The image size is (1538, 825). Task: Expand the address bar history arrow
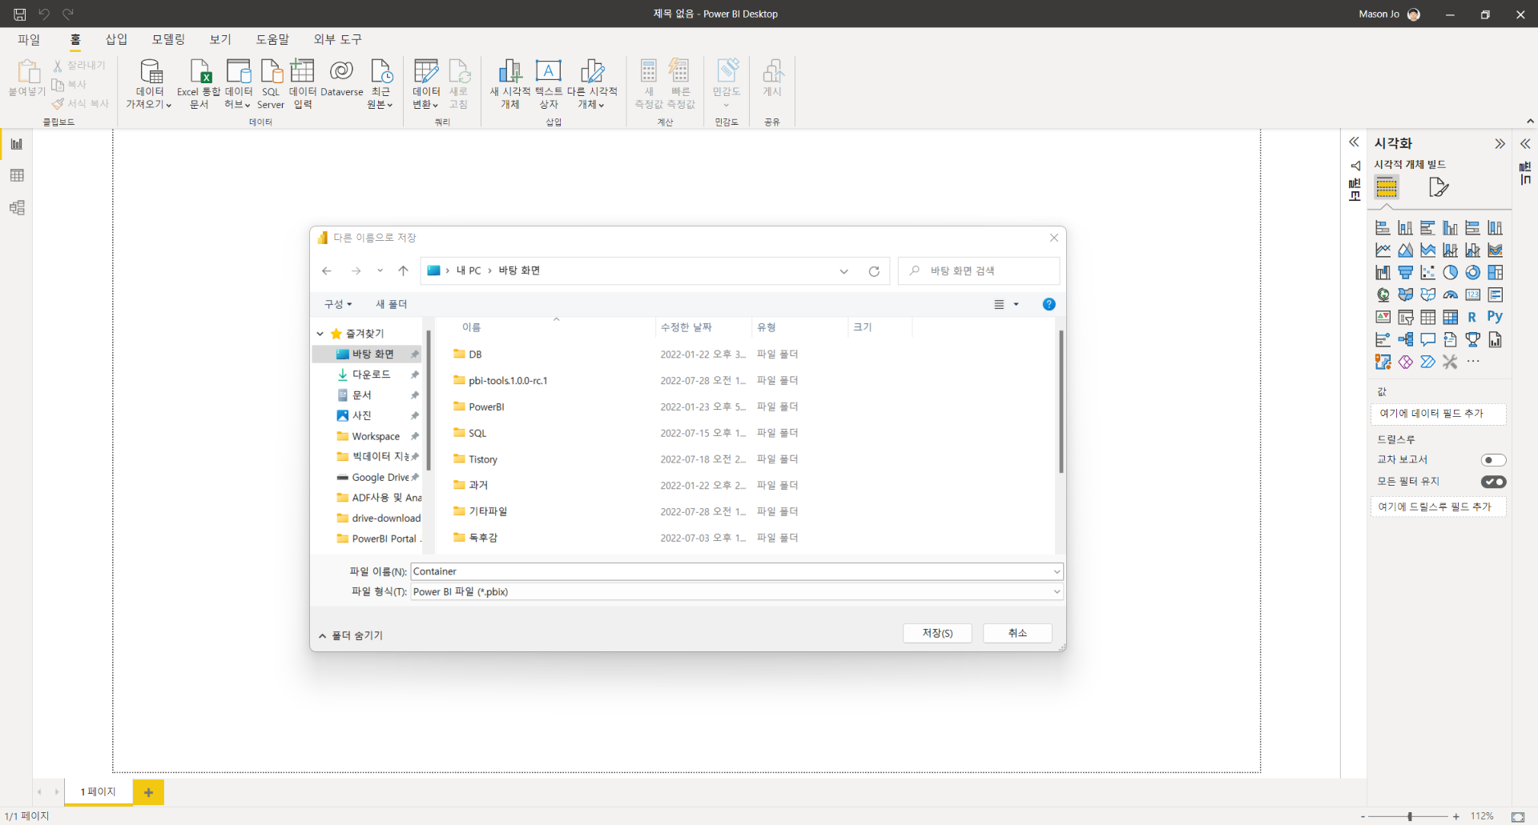(x=843, y=271)
